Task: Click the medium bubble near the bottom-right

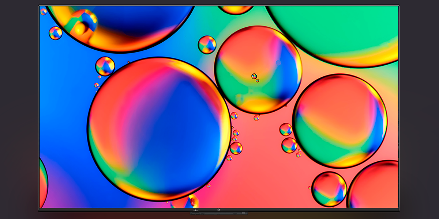Action: click(x=329, y=189)
